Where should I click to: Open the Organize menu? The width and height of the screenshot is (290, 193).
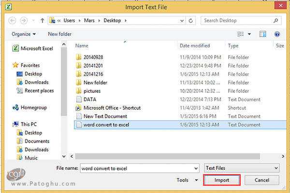(x=24, y=34)
